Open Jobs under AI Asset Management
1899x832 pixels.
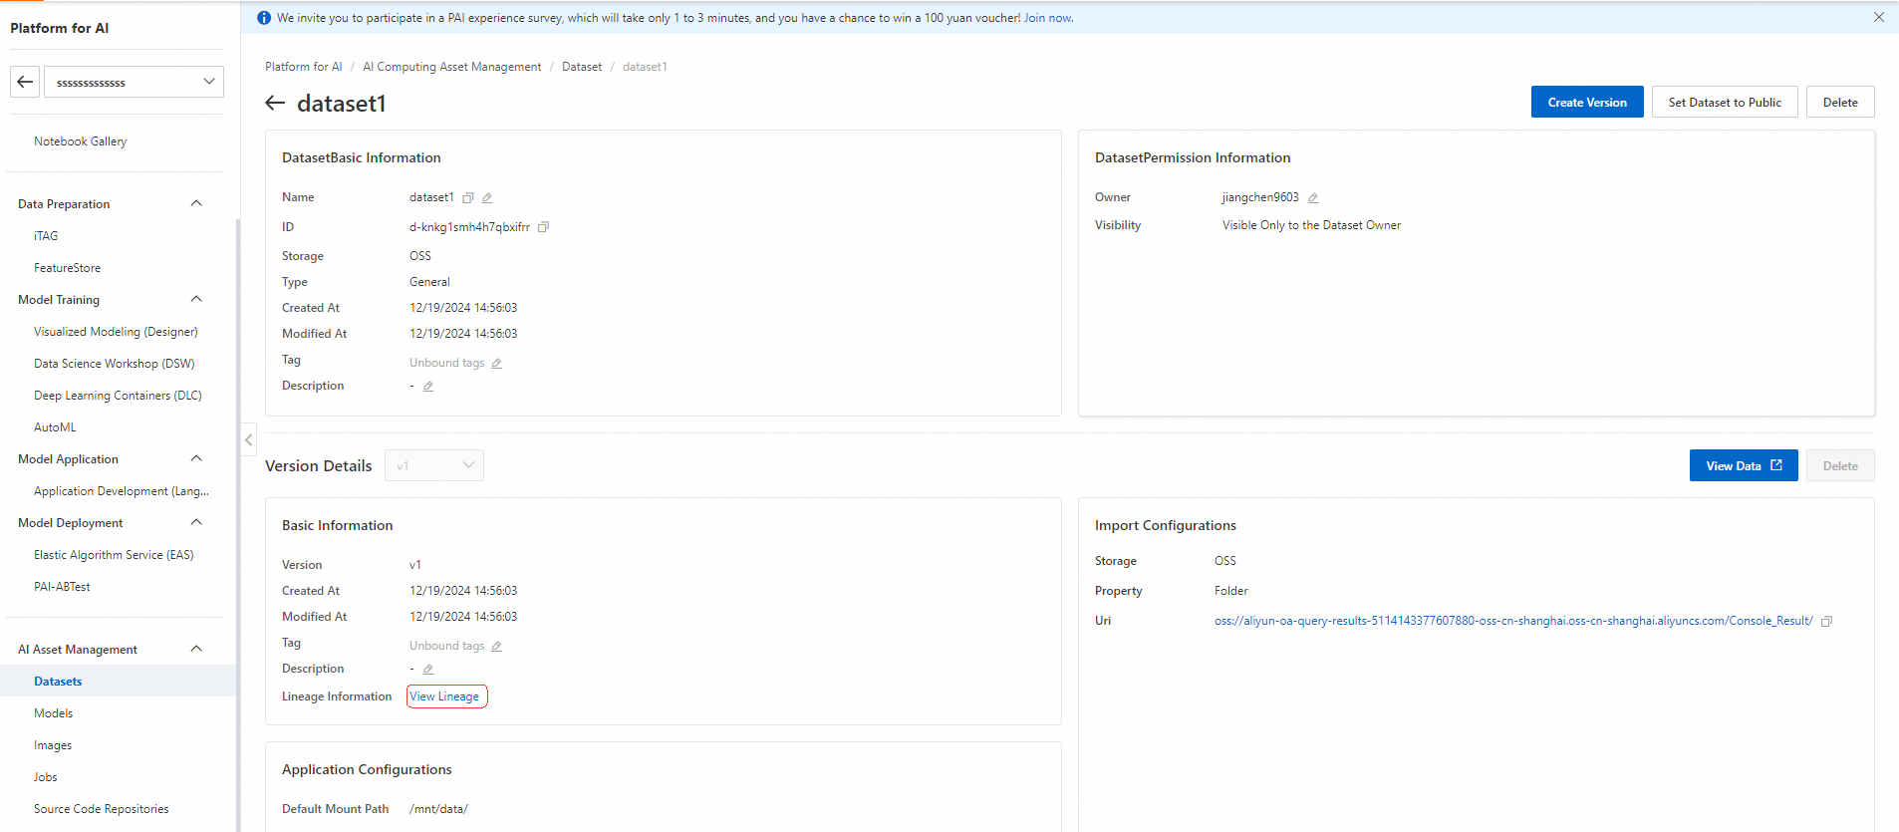pyautogui.click(x=46, y=777)
